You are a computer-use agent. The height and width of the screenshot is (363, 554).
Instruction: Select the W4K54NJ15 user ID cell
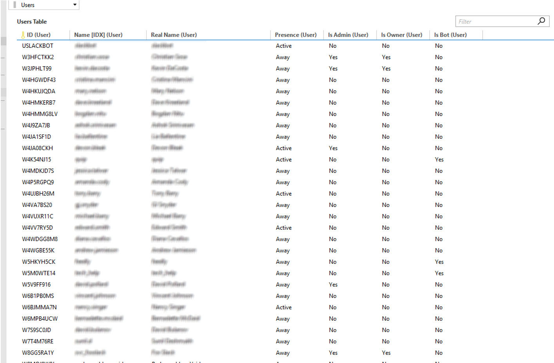point(36,160)
